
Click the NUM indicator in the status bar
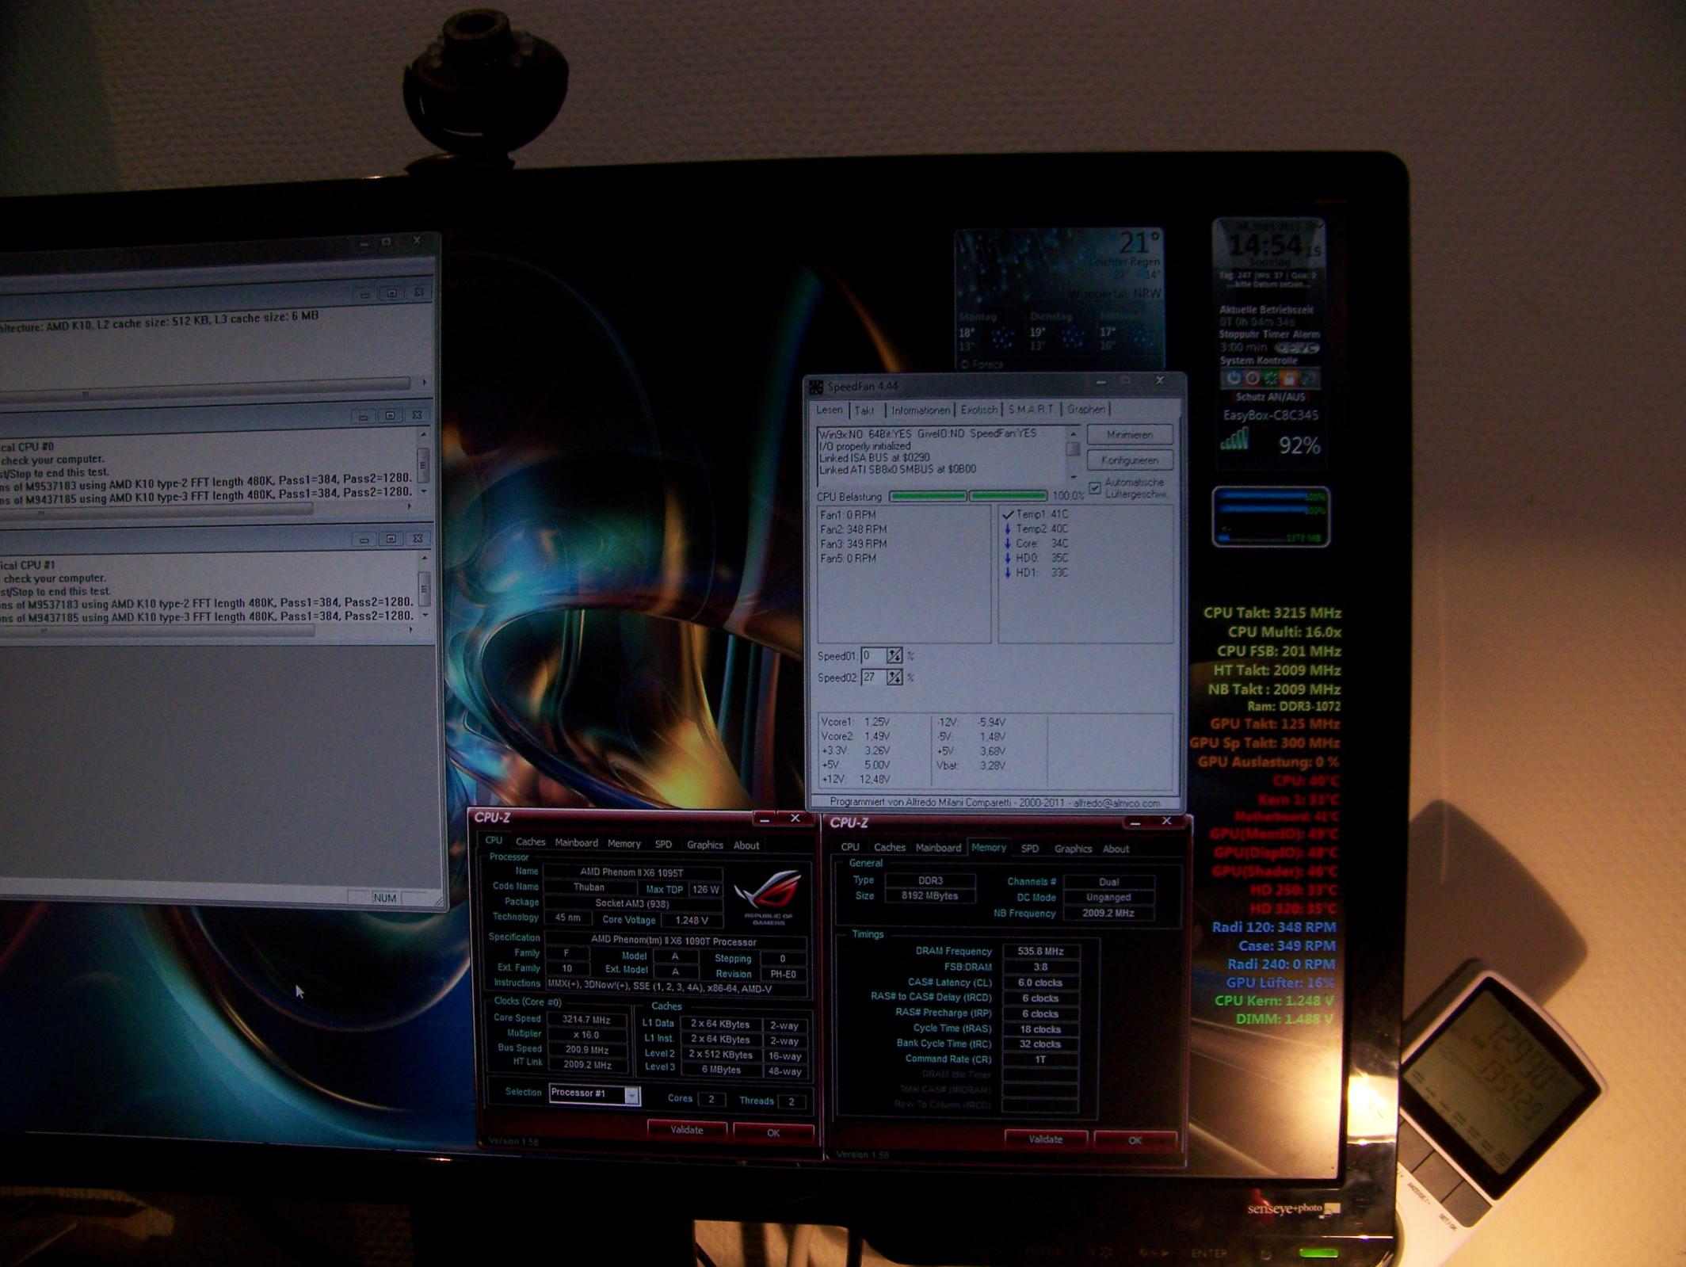(384, 898)
